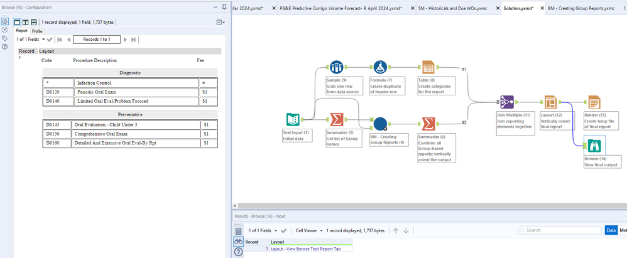Open the Cell Viewer dropdown
The image size is (627, 258).
(x=309, y=230)
